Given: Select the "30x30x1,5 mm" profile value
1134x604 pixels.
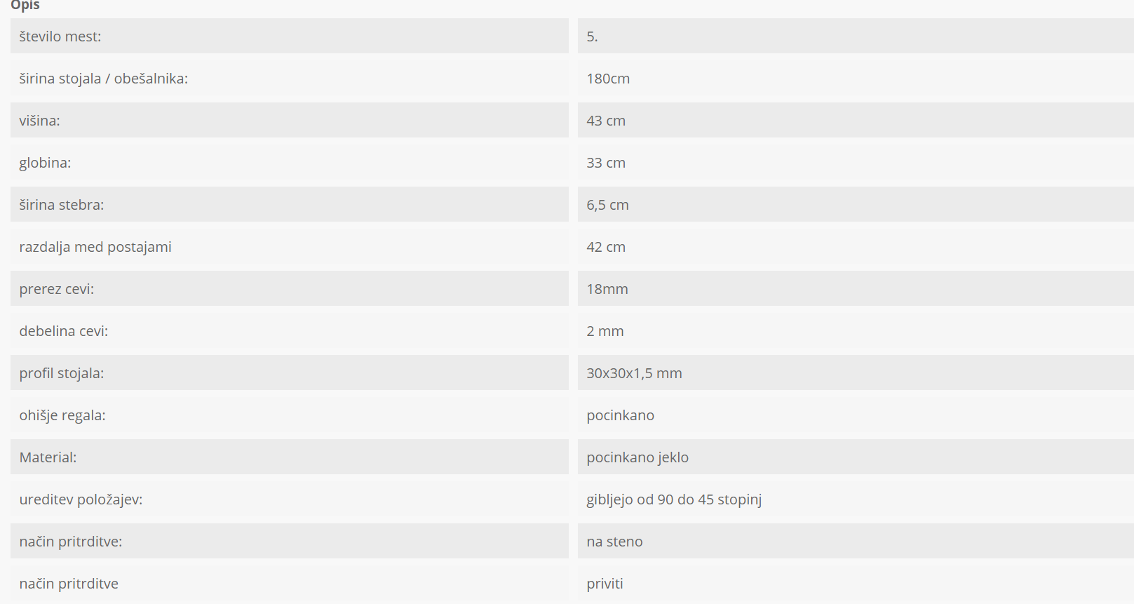Looking at the screenshot, I should click(634, 373).
